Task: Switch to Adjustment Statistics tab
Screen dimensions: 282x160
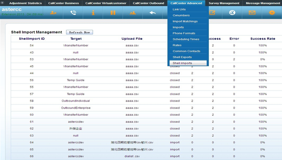Action: pyautogui.click(x=26, y=3)
